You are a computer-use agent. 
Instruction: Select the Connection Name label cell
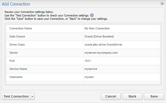tap(45, 29)
